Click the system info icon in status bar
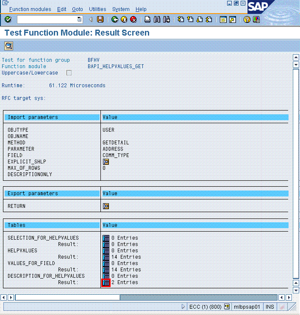The width and height of the screenshot is (300, 315). pyautogui.click(x=227, y=307)
